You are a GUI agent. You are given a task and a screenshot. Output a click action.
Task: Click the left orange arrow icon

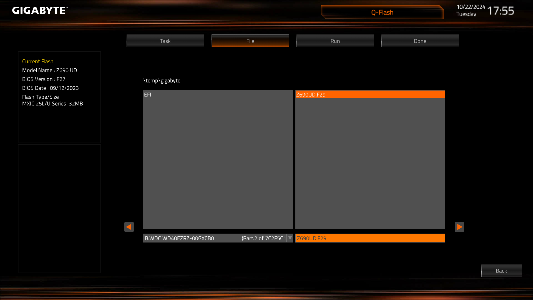129,227
